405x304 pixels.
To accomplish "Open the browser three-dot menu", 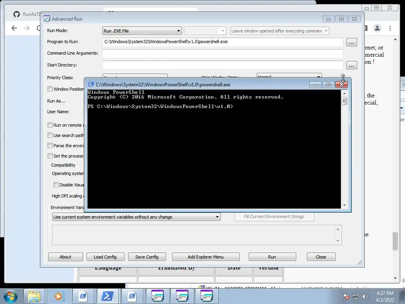I will (x=390, y=28).
